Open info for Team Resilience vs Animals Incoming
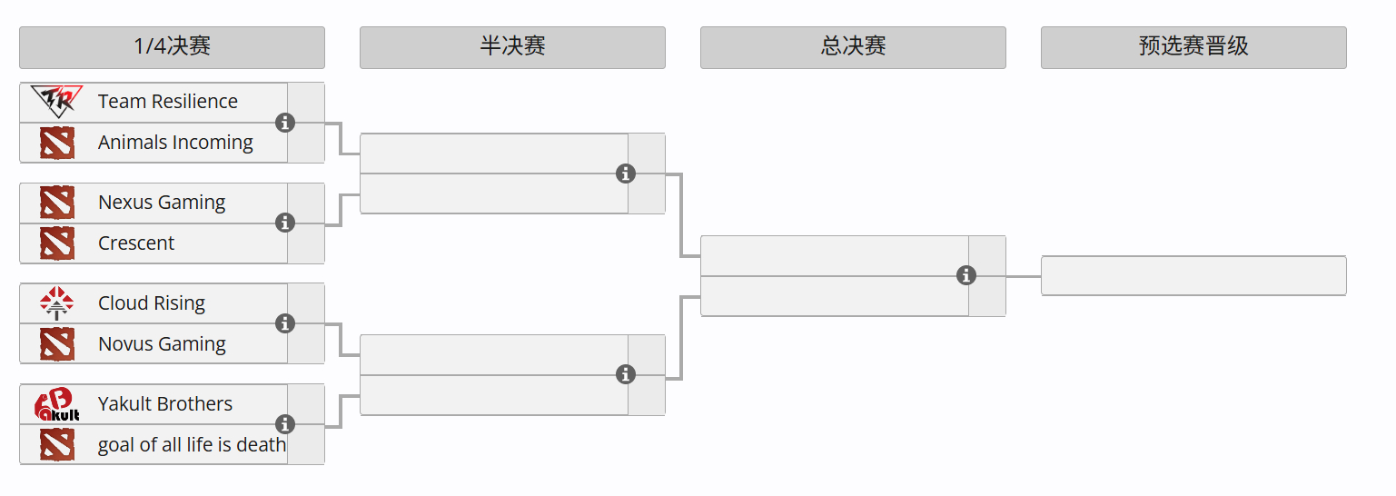 pos(285,123)
